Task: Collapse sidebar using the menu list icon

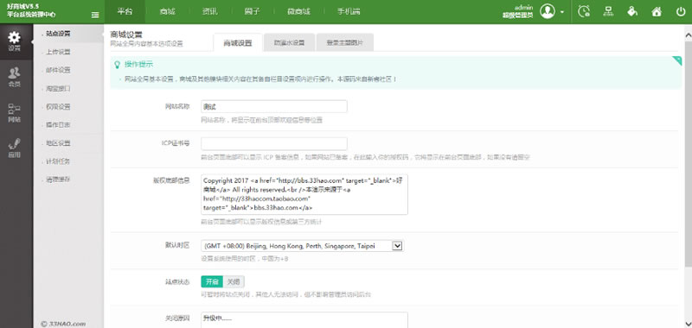Action: (x=95, y=15)
